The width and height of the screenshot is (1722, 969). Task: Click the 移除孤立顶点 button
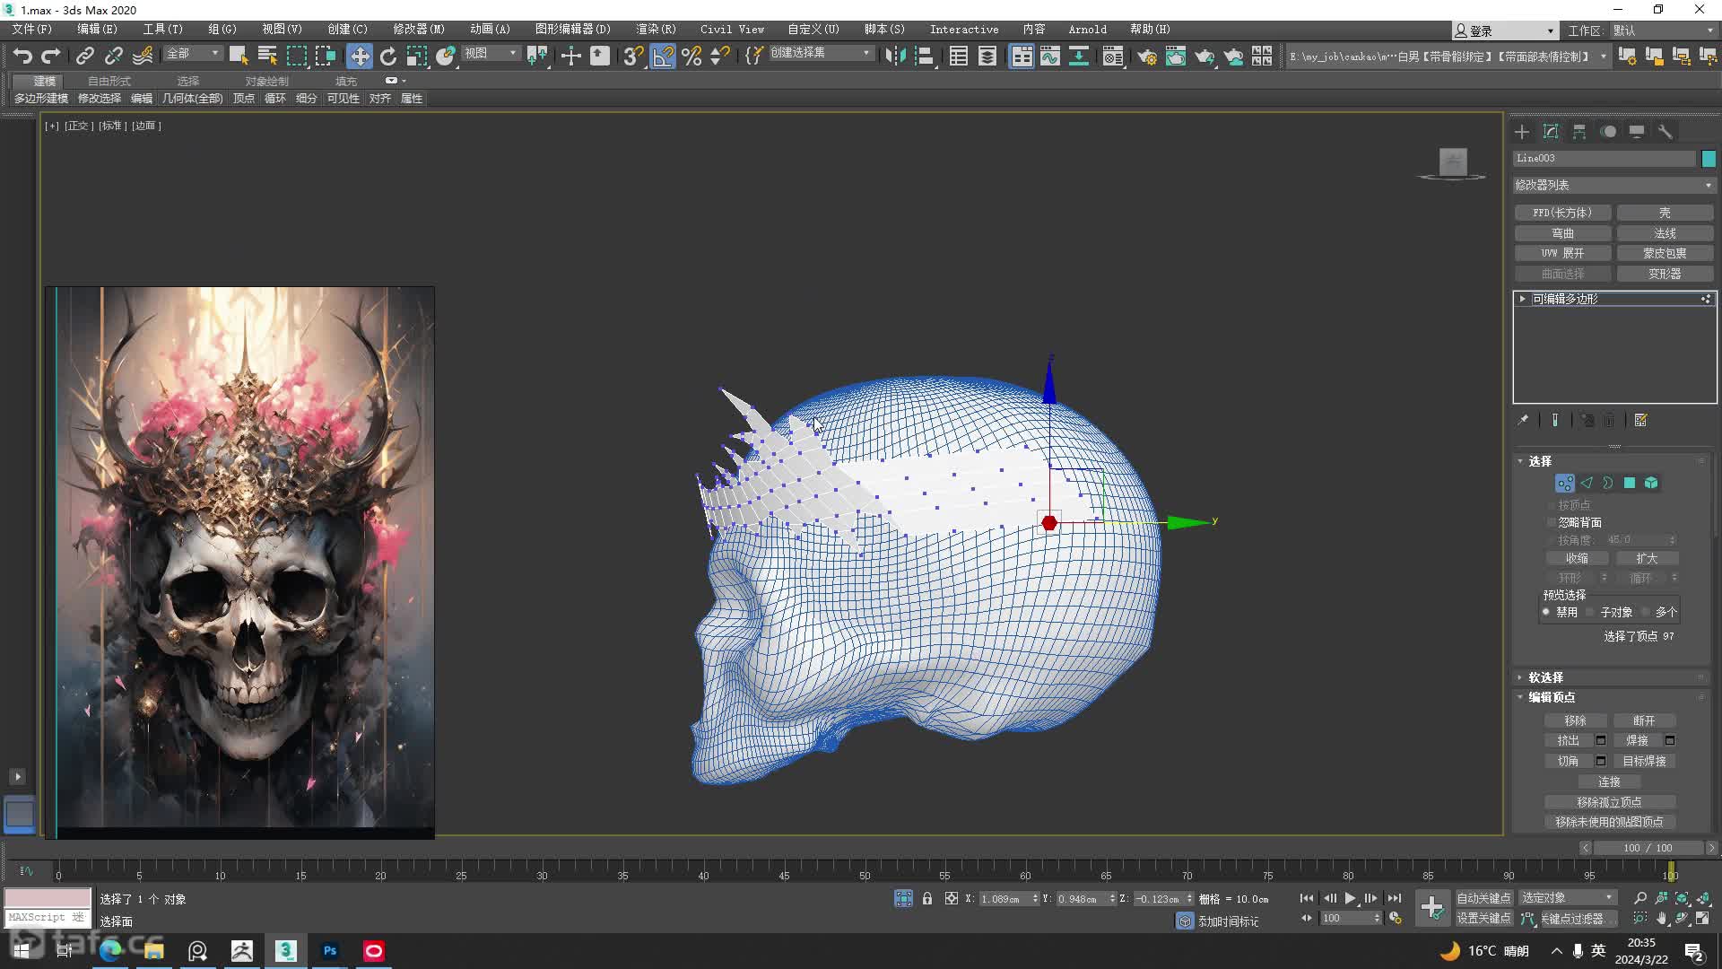click(1610, 803)
